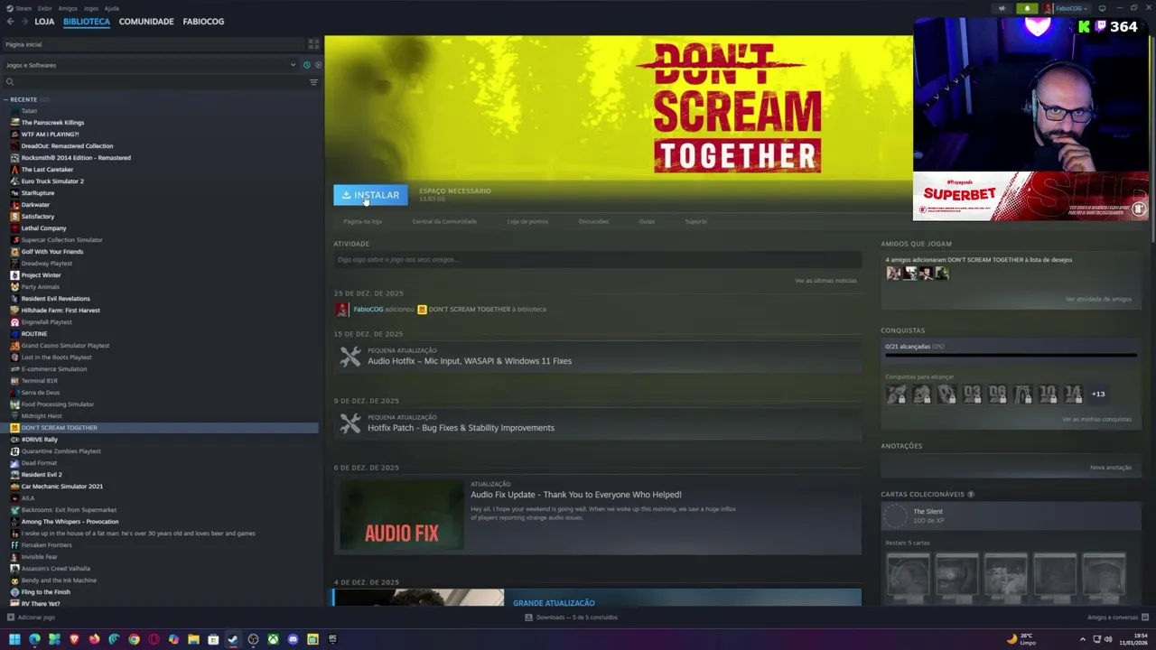Select Golf With Your Friends
The height and width of the screenshot is (650, 1156).
(x=52, y=252)
